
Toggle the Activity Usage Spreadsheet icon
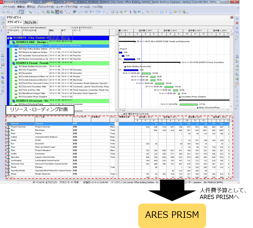[48, 12]
